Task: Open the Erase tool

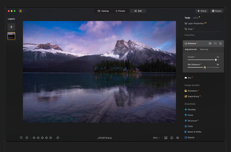Action: pos(190,115)
